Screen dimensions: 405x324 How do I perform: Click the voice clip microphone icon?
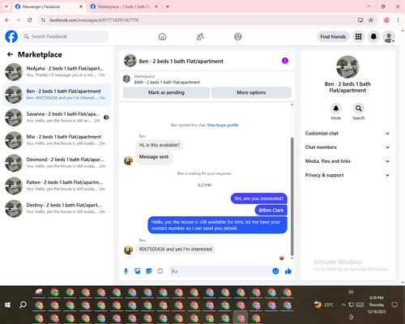(126, 271)
